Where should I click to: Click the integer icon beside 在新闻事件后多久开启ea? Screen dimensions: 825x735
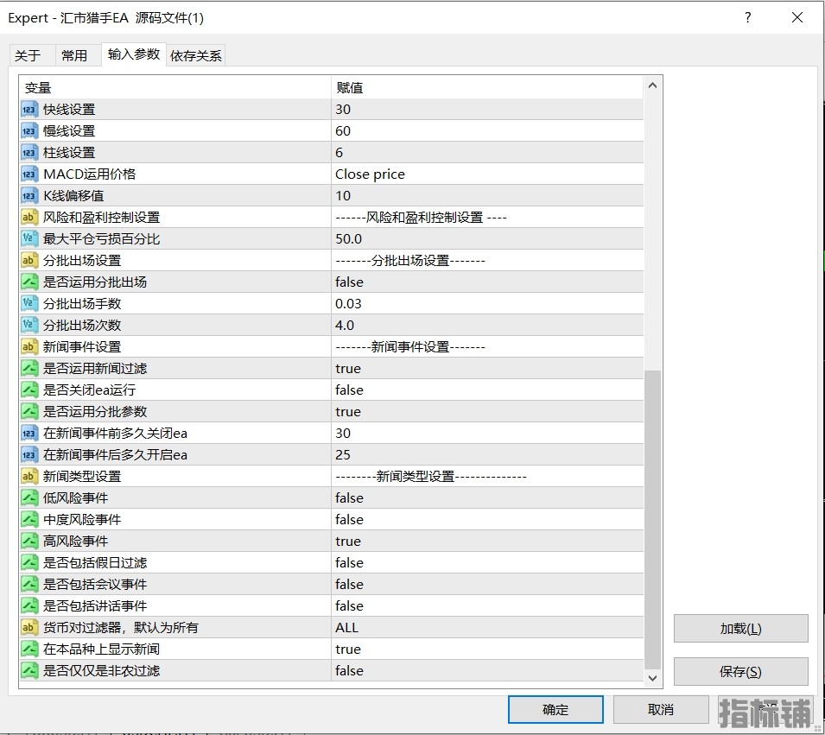pyautogui.click(x=29, y=454)
